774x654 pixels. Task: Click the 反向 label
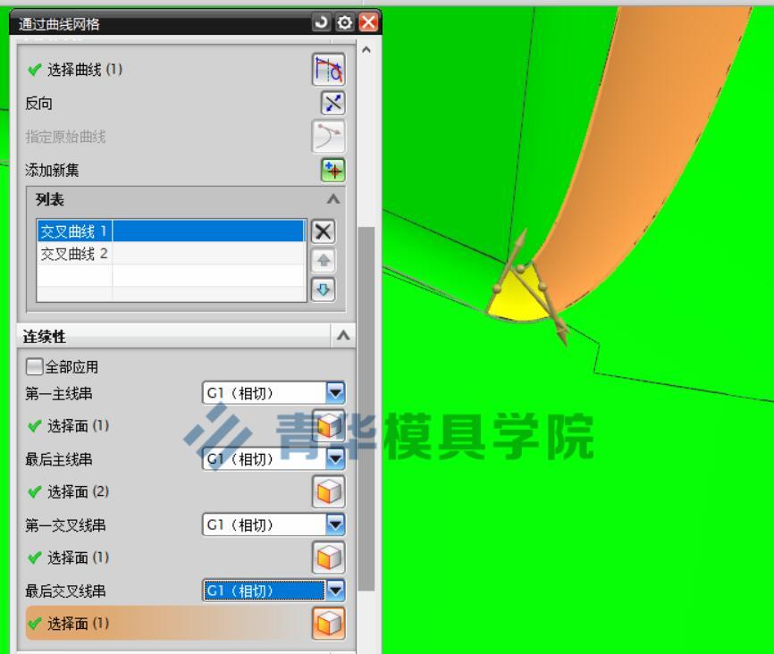38,103
